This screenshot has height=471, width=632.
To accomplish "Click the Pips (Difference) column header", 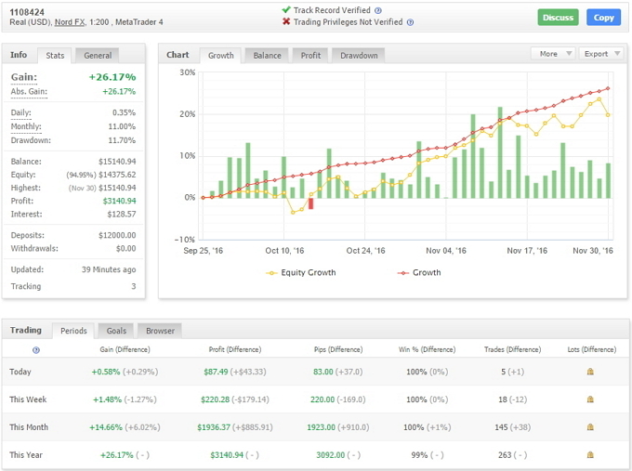I will 338,349.
